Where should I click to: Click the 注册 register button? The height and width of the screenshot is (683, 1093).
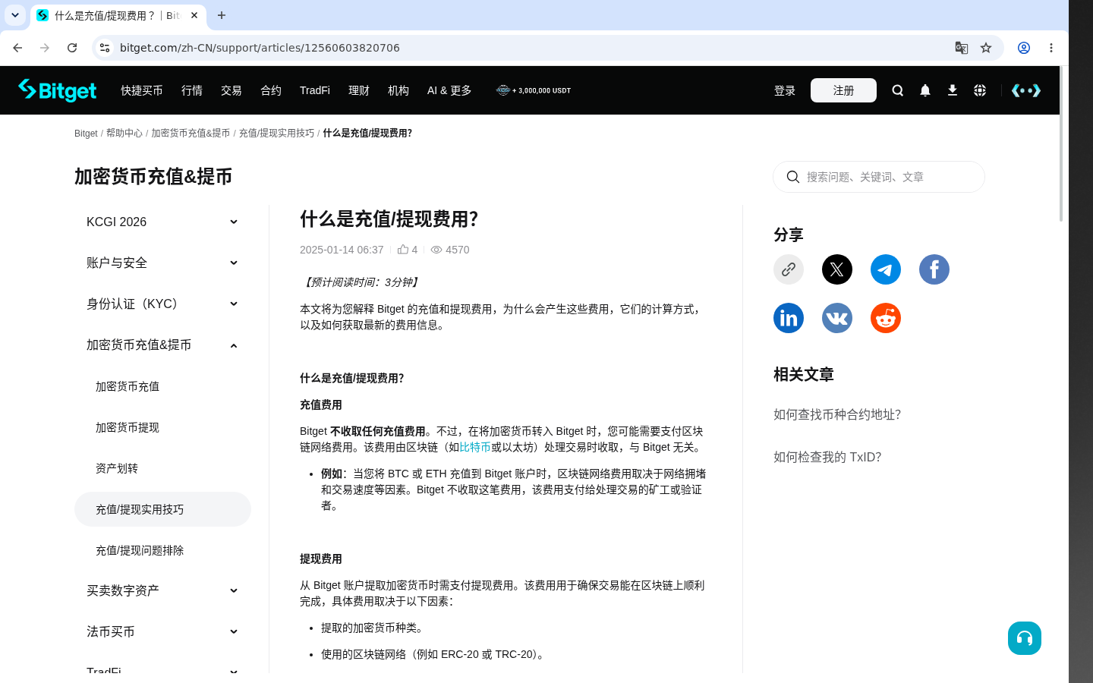click(x=843, y=90)
